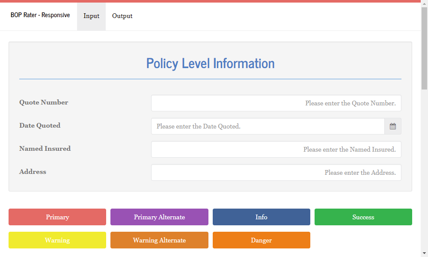Focus the Address input field

[x=276, y=172]
